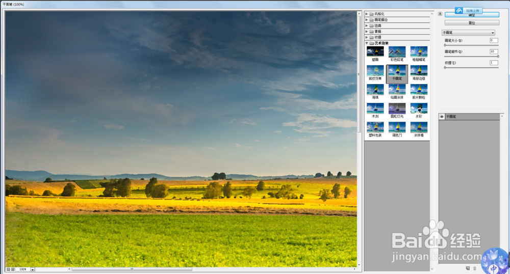Click scroll-right arrow on preview scrollbar

coord(354,269)
